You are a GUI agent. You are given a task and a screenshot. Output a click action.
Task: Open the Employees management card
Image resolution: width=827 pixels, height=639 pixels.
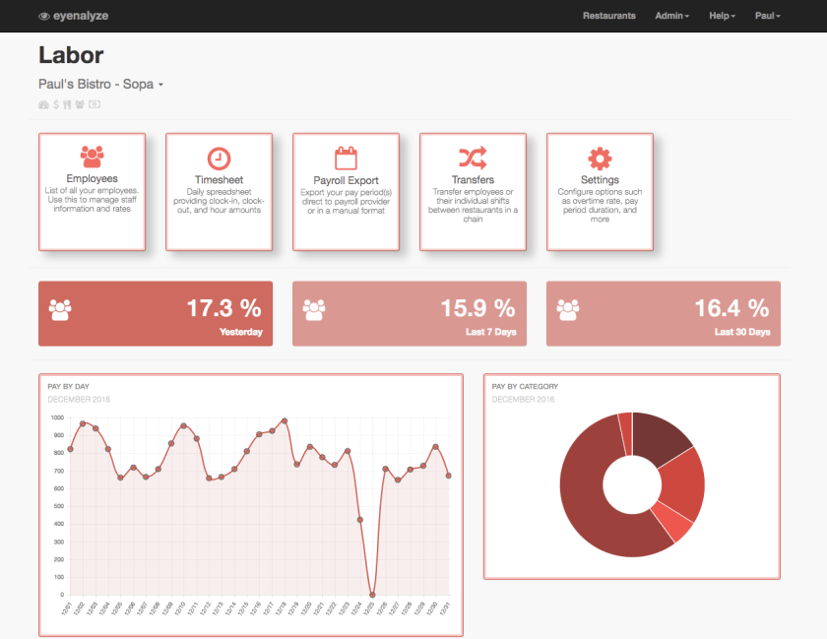click(92, 191)
